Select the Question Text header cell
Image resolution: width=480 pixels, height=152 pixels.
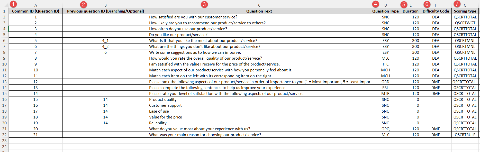pyautogui.click(x=259, y=11)
